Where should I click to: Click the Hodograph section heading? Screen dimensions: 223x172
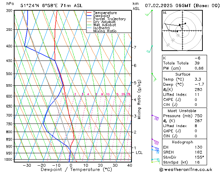[183, 142]
